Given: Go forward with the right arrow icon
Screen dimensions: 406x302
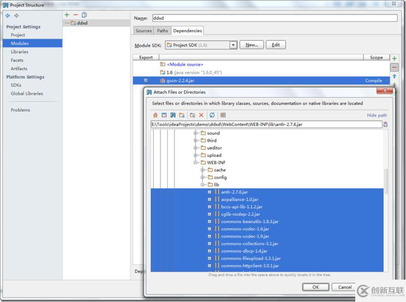Looking at the screenshot, I should [x=17, y=16].
